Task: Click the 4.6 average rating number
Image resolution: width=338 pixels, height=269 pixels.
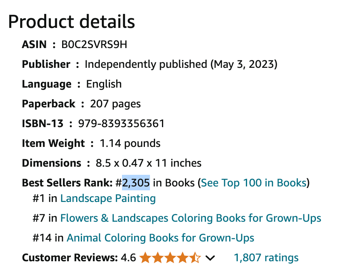Action: coord(128,258)
